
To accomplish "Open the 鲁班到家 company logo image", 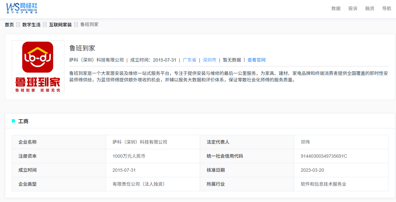I will pyautogui.click(x=38, y=67).
